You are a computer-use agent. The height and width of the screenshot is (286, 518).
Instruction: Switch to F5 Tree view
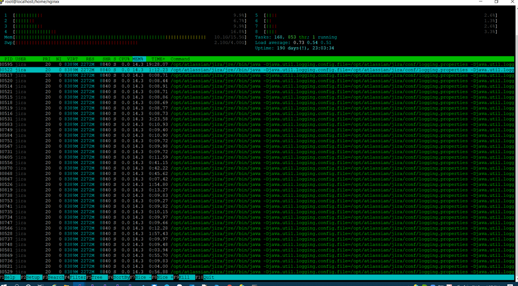pyautogui.click(x=97, y=277)
